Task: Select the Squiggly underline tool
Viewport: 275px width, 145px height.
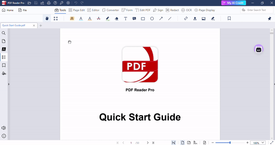Action: point(90,19)
